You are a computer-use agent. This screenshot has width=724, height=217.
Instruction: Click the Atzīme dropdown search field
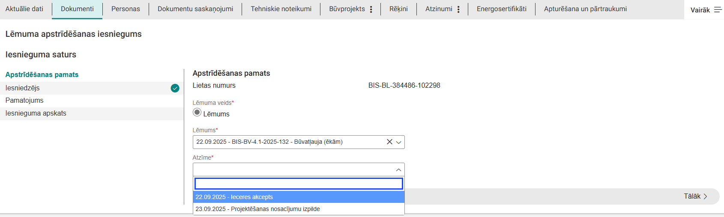[299, 184]
